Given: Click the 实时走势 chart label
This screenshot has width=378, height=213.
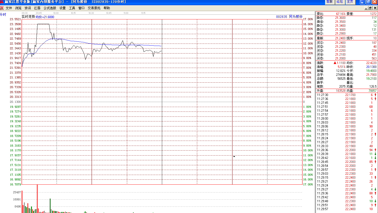Looking at the screenshot, I should (x=28, y=17).
